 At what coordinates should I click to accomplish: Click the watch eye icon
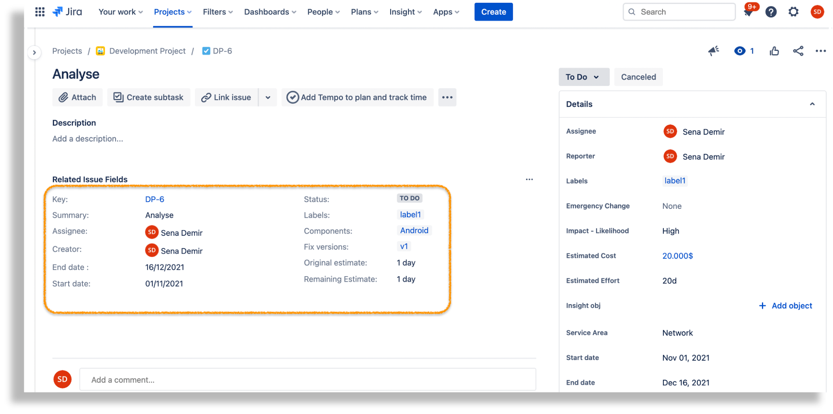click(740, 51)
